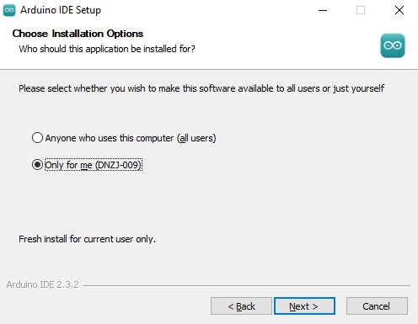Click the 'Arduino IDE 2.3.2' version label
The image size is (418, 324).
(x=43, y=284)
